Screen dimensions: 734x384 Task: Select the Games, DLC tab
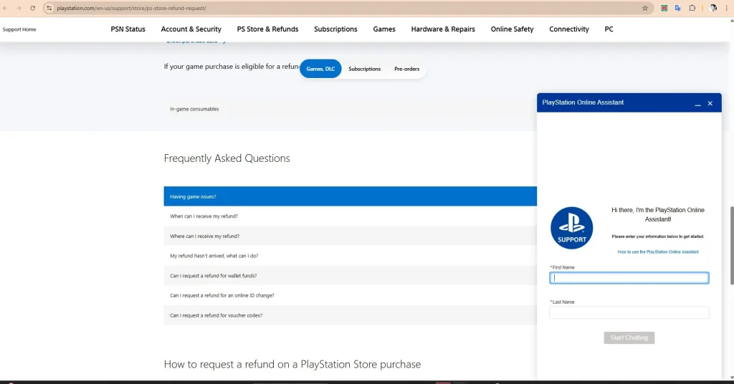320,69
